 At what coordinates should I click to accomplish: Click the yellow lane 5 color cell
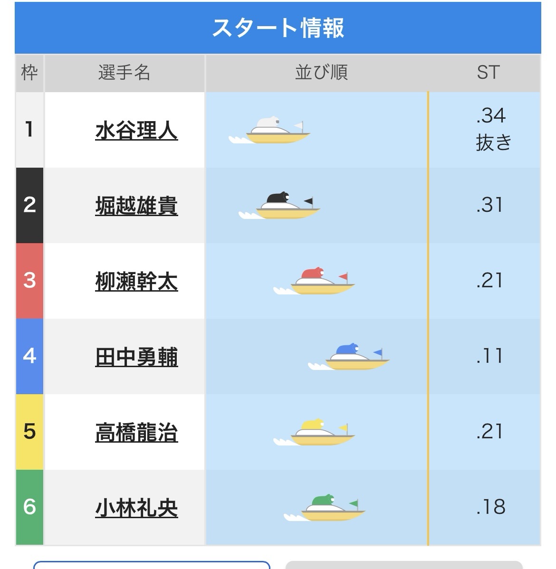[29, 432]
